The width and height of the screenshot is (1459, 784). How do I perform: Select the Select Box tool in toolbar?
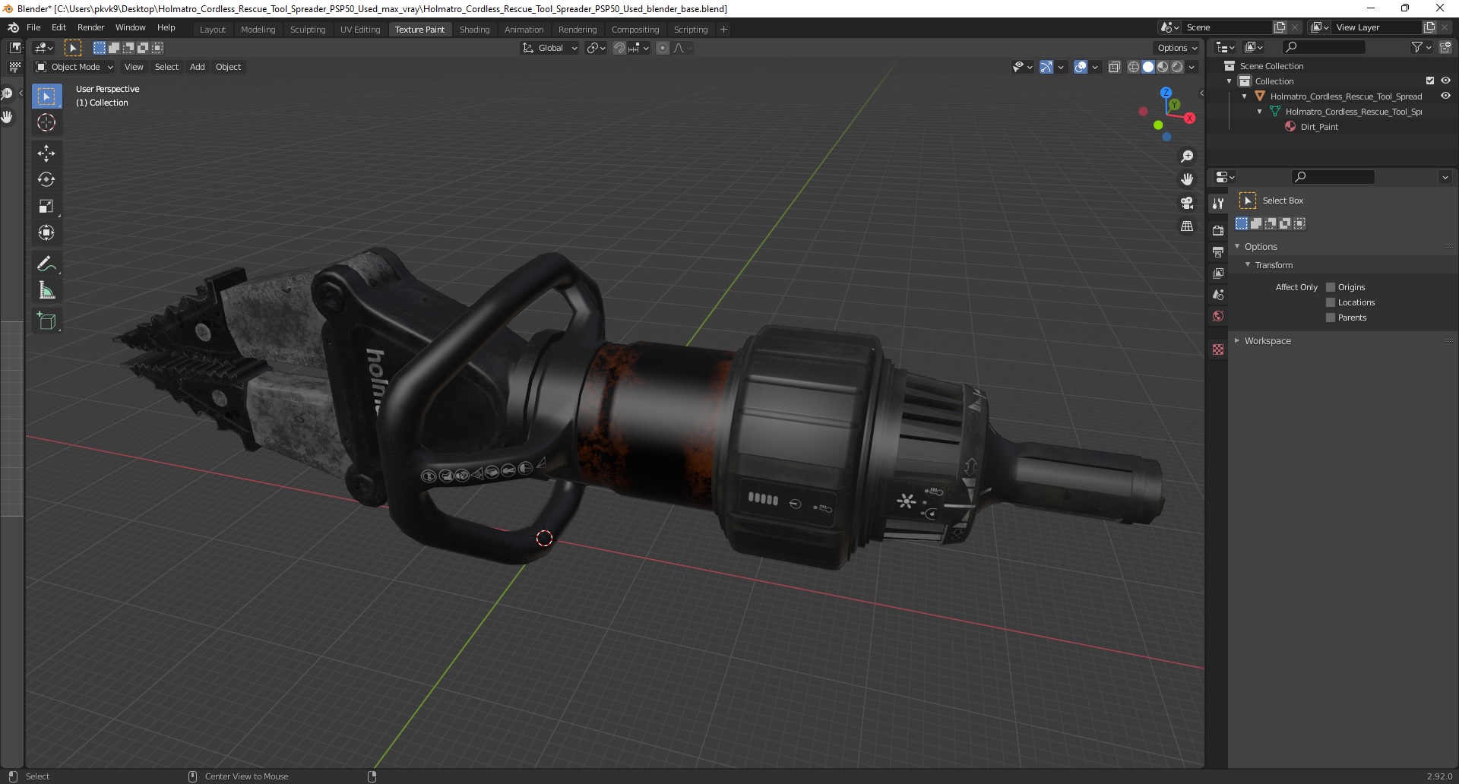pyautogui.click(x=46, y=96)
